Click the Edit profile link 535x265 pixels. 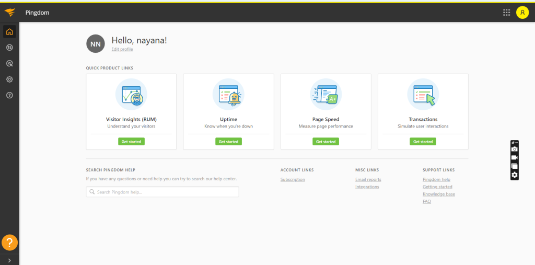(x=122, y=49)
